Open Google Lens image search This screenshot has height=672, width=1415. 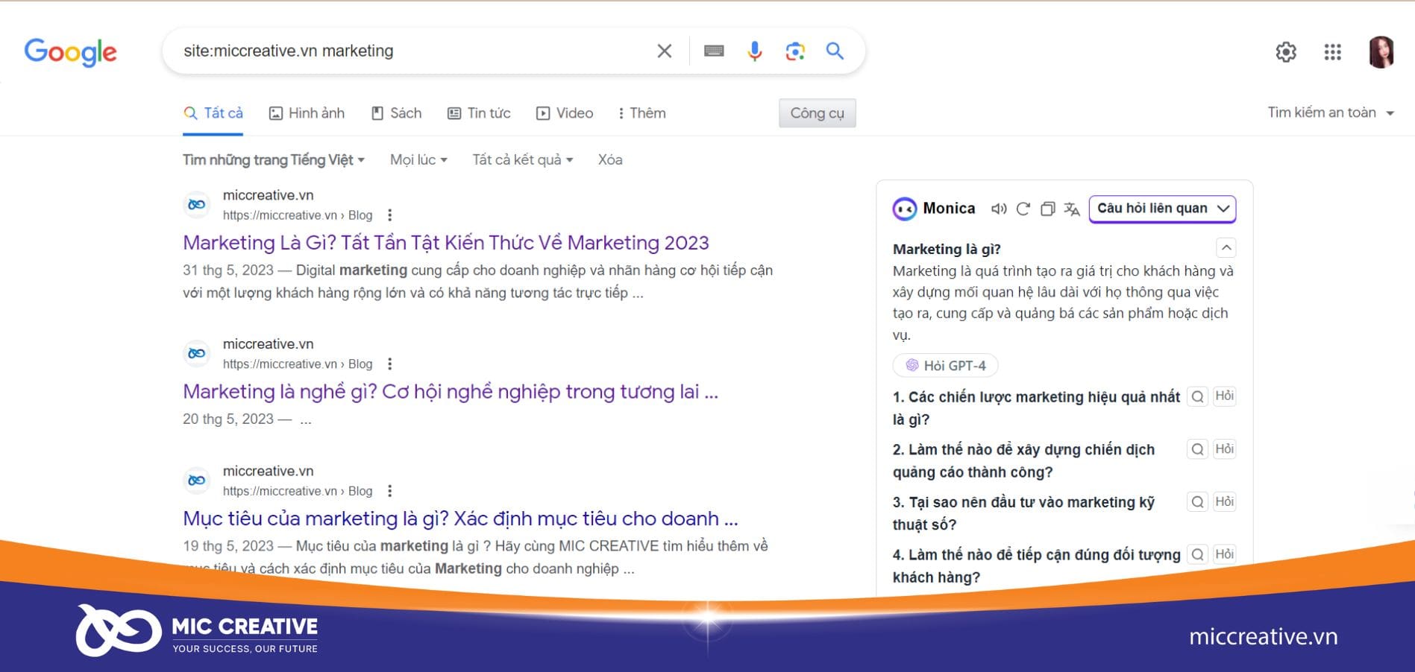click(x=795, y=51)
